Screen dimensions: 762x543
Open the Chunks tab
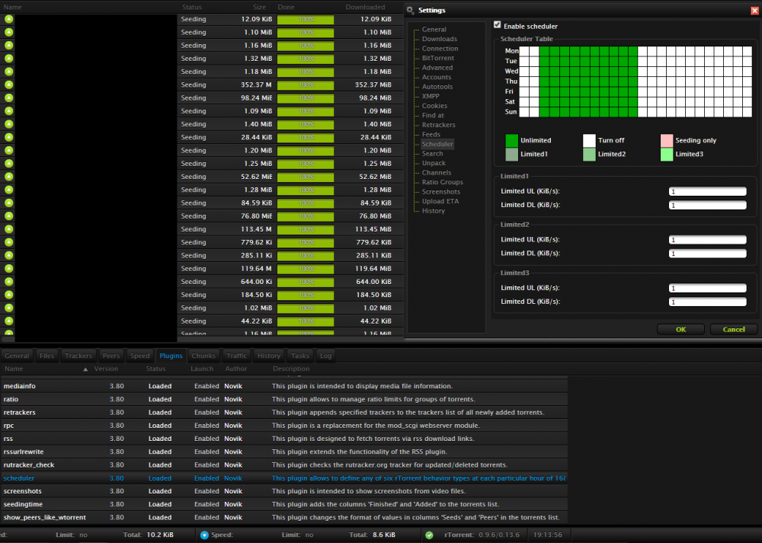tap(203, 356)
